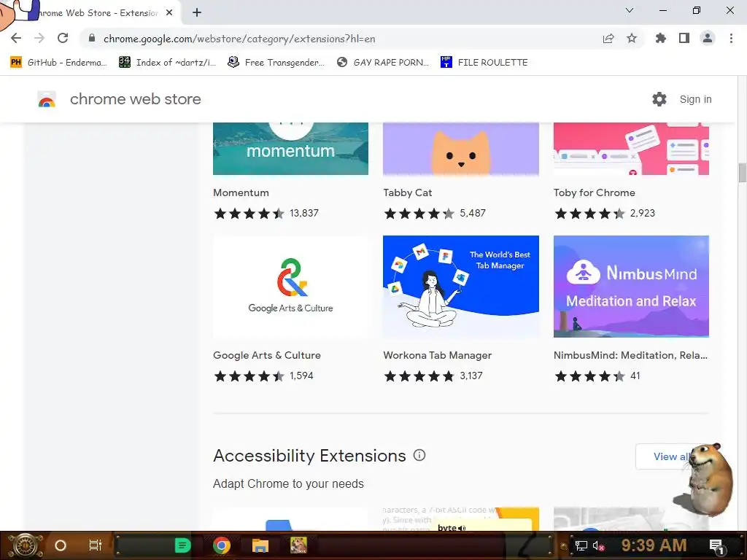Open the Momentum extension thumbnail
Viewport: 747px width, 560px height.
point(290,149)
